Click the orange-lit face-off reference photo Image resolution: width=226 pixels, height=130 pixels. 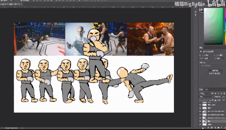[150, 39]
